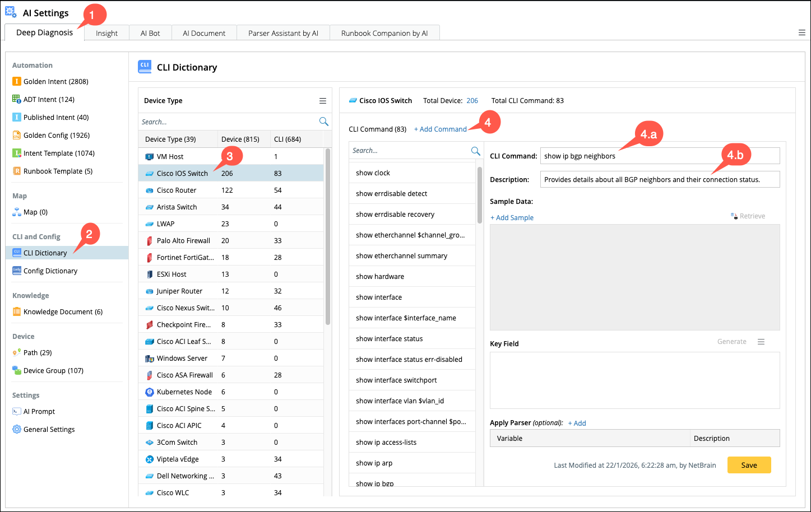Click the Save button
Image resolution: width=811 pixels, height=512 pixels.
click(x=749, y=465)
